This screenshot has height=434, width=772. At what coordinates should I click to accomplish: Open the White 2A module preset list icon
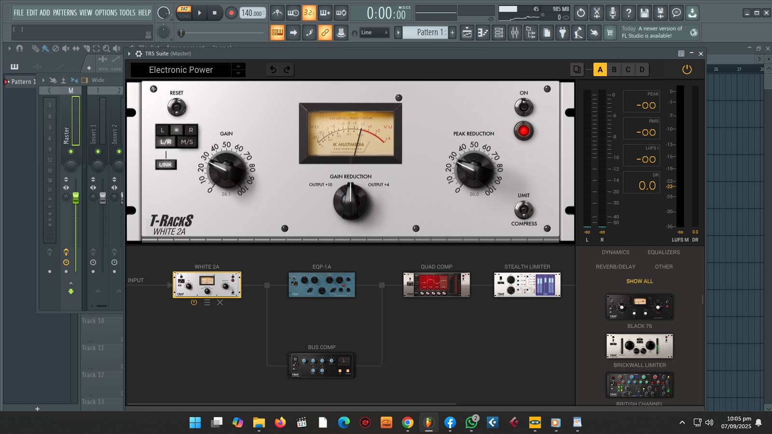(x=207, y=302)
